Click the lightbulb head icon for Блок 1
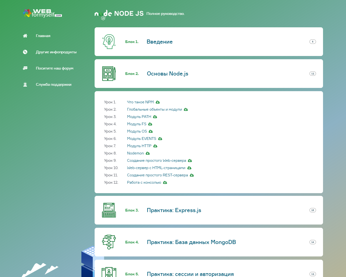346x277 pixels. point(109,42)
